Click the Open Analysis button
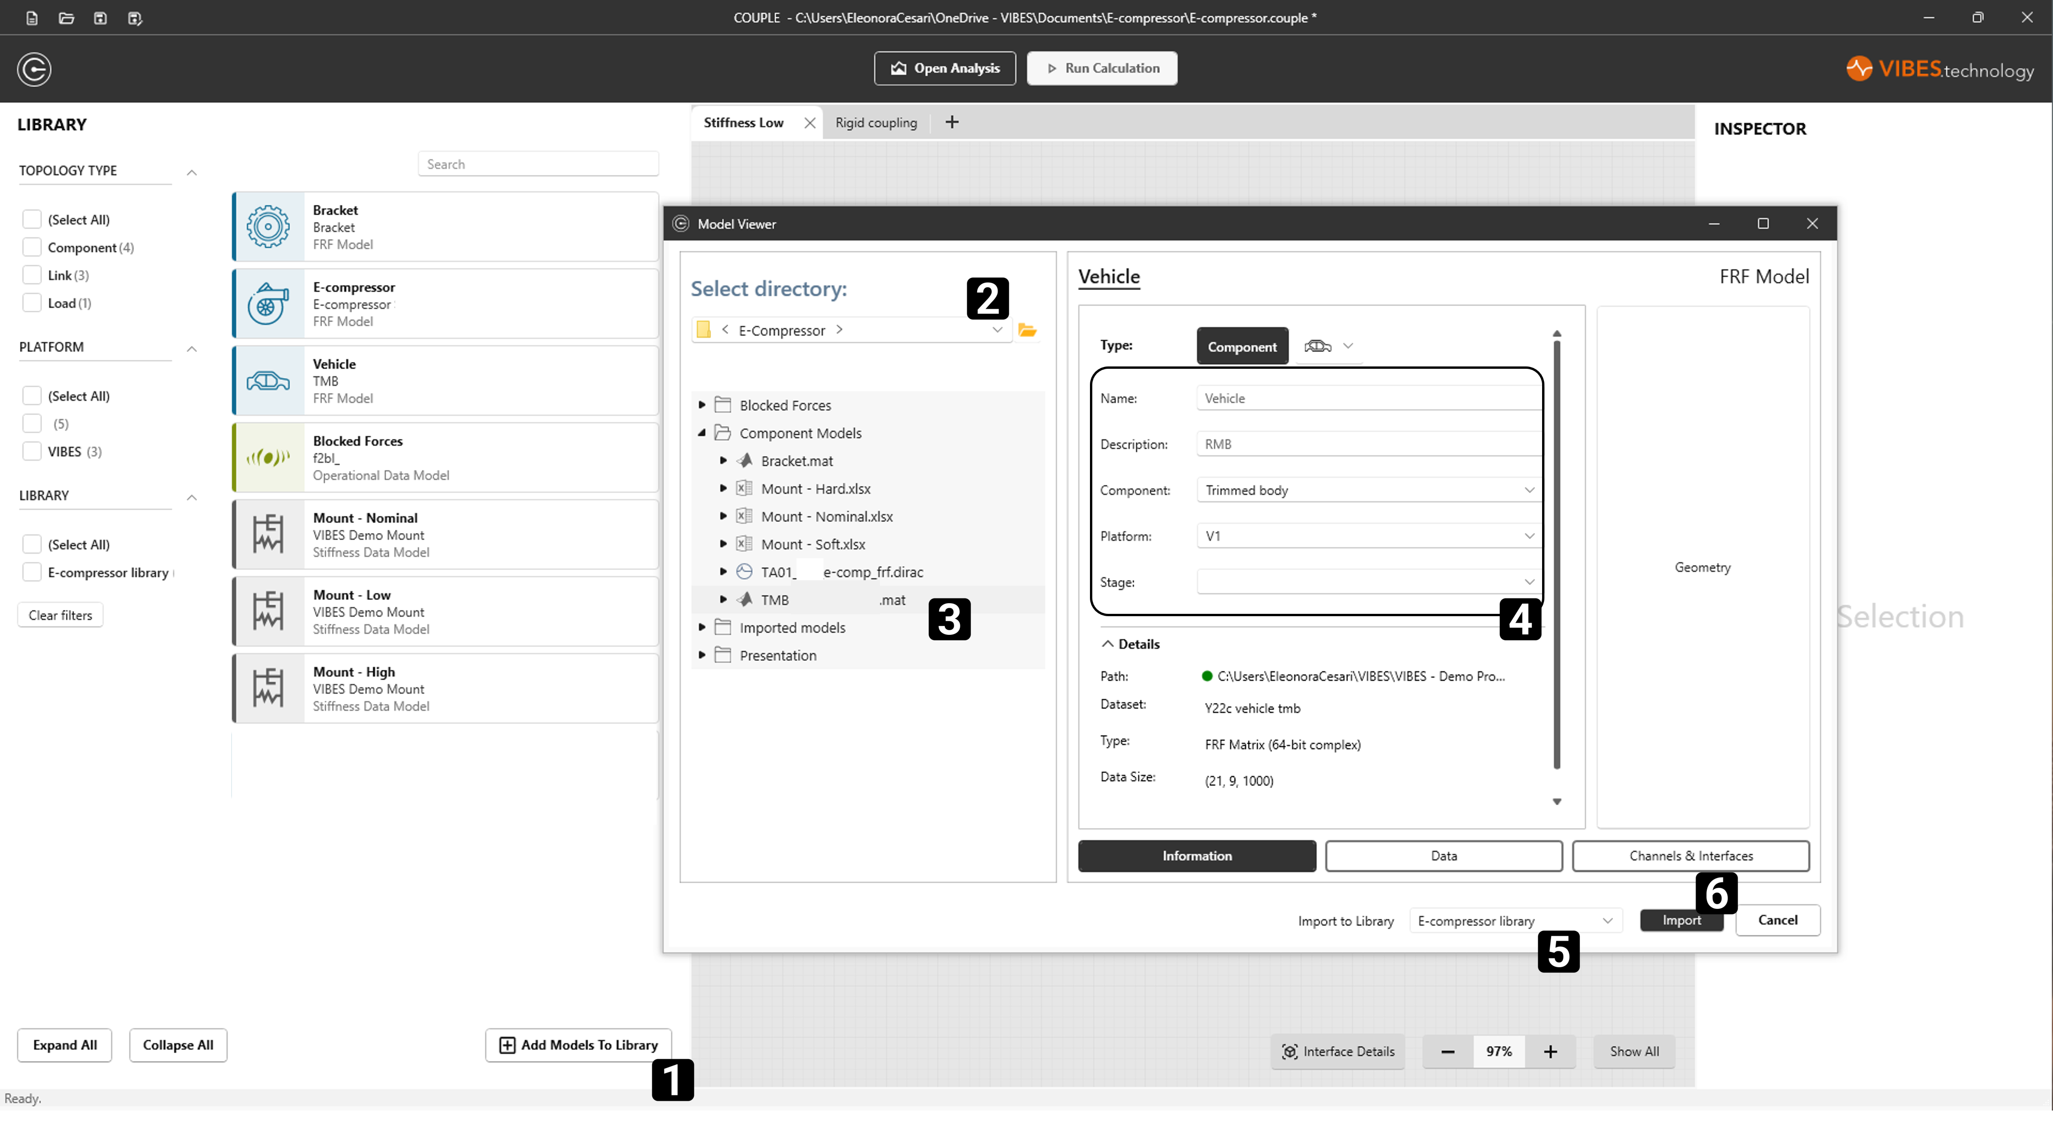The height and width of the screenshot is (1132, 2053). (x=945, y=69)
